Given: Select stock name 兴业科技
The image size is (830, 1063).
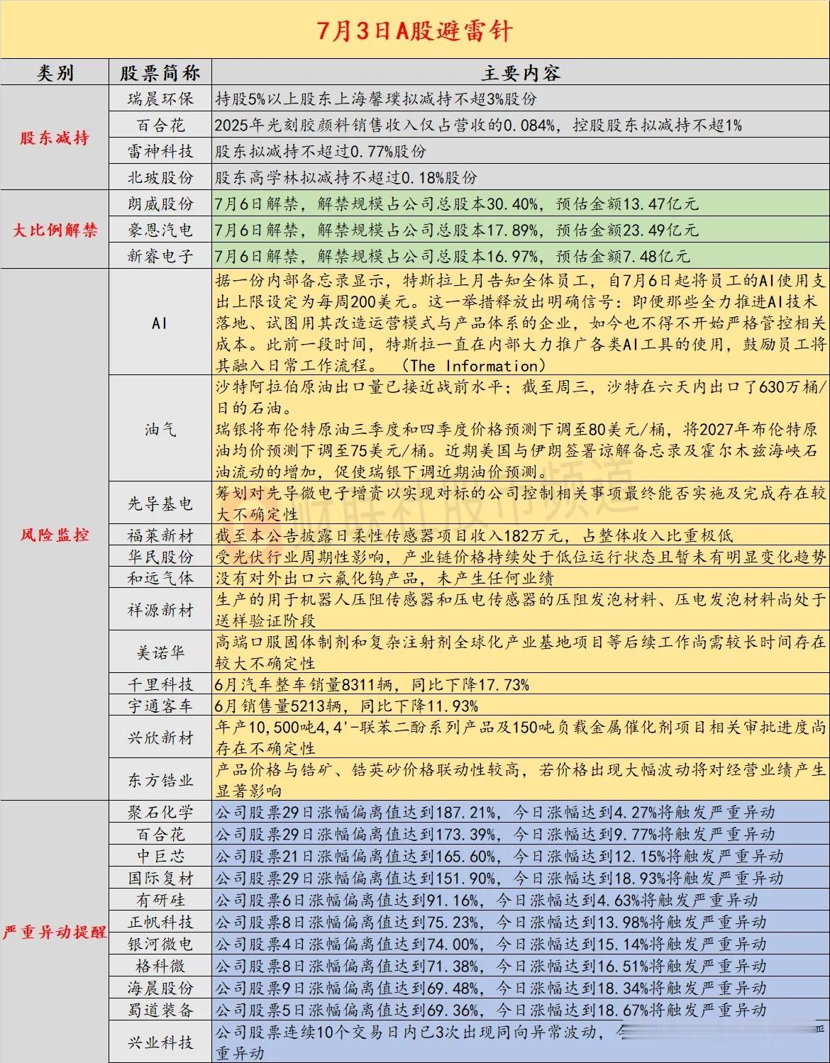Looking at the screenshot, I should (x=160, y=1042).
